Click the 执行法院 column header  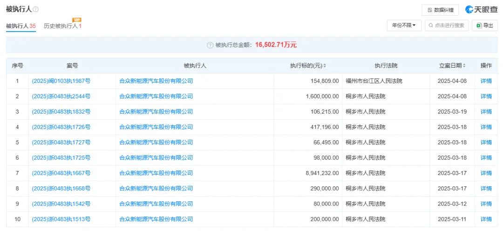pos(386,66)
